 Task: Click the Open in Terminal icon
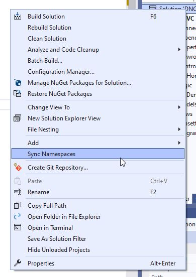[x=18, y=227]
